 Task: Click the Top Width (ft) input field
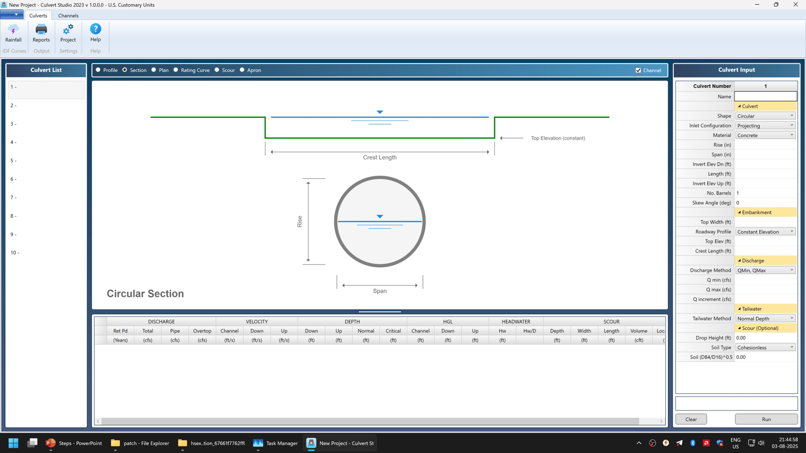point(766,222)
